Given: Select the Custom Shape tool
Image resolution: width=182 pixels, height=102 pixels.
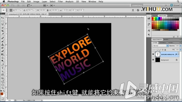Looking at the screenshot, I should pos(3,75).
